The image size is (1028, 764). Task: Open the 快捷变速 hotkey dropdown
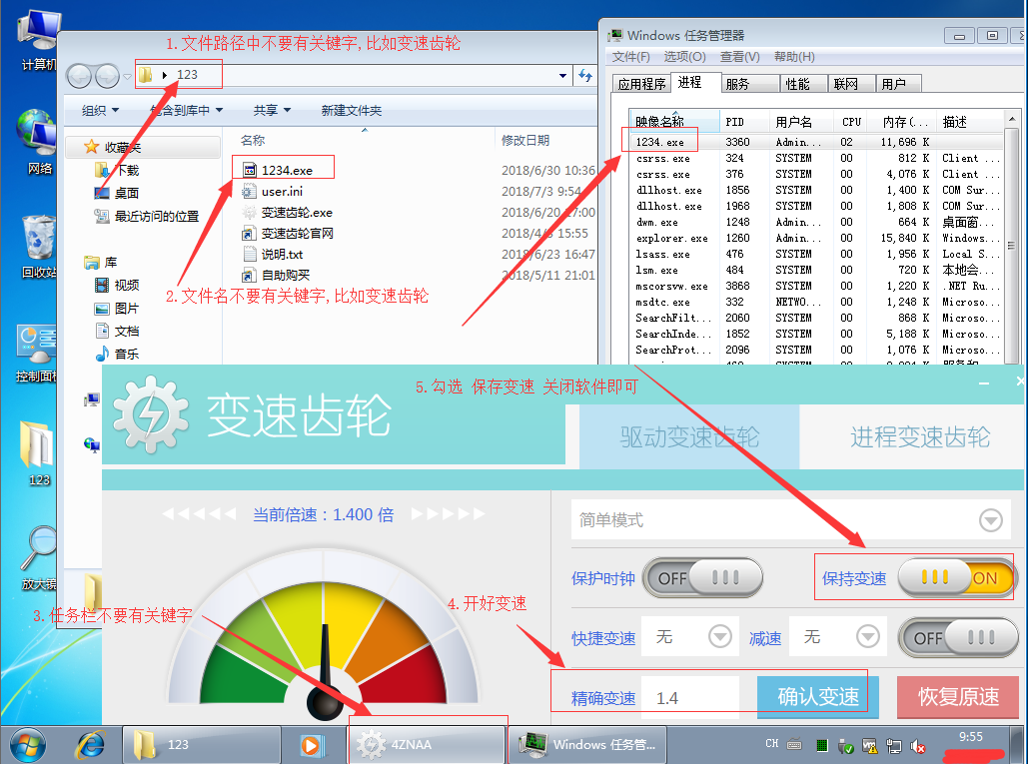click(x=719, y=636)
